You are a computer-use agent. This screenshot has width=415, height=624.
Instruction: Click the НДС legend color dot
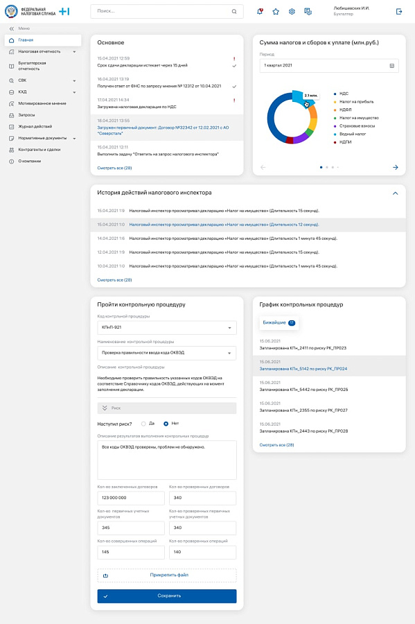point(335,94)
